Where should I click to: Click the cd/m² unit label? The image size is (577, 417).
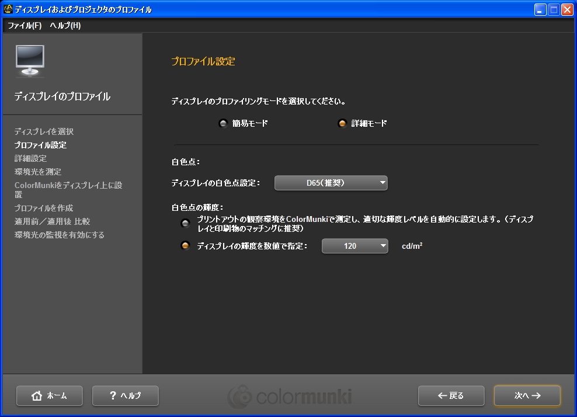412,246
